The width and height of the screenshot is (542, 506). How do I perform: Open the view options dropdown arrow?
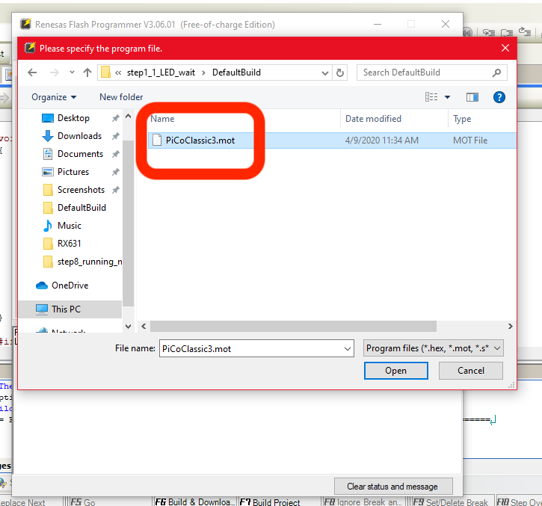pos(447,97)
